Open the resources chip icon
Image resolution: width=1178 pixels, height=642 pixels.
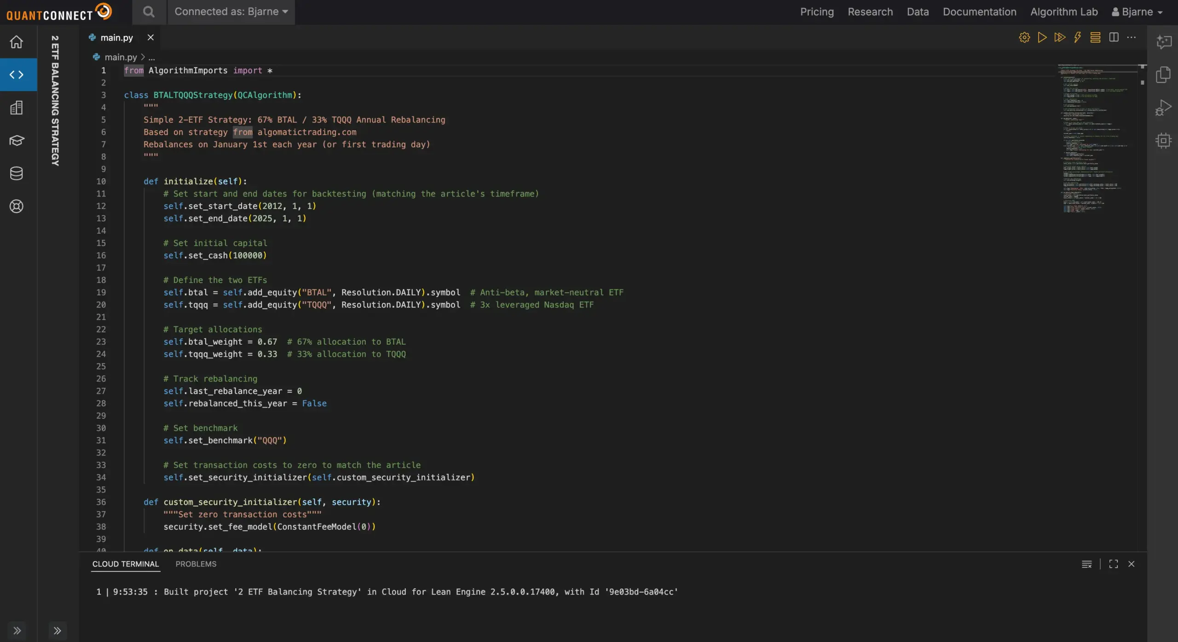click(x=1163, y=140)
